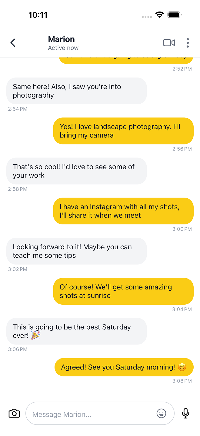
Task: Select the 'Same here!' photography message
Action: 76,91
